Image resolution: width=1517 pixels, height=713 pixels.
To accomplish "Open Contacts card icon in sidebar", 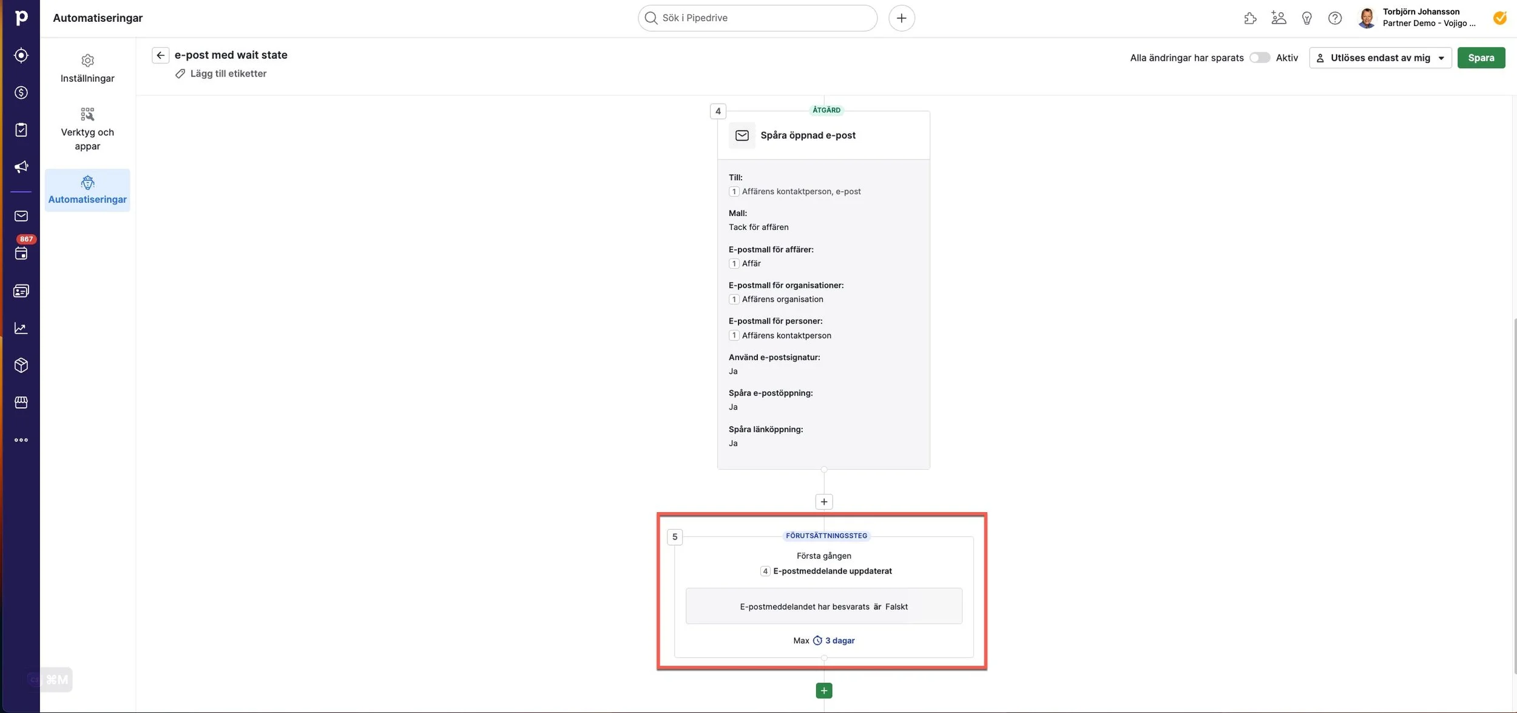I will [21, 291].
